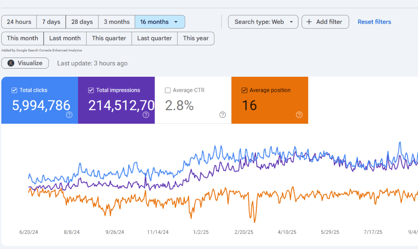Select the 7 days date filter
Viewport: 418px width, 249px height.
coord(51,22)
